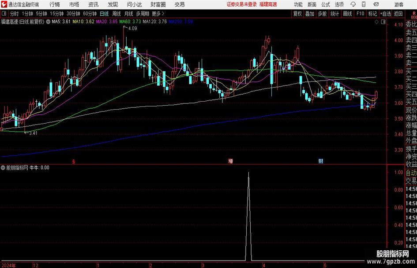
Task: Click the 多股 multi-stock button
Action: point(322,14)
